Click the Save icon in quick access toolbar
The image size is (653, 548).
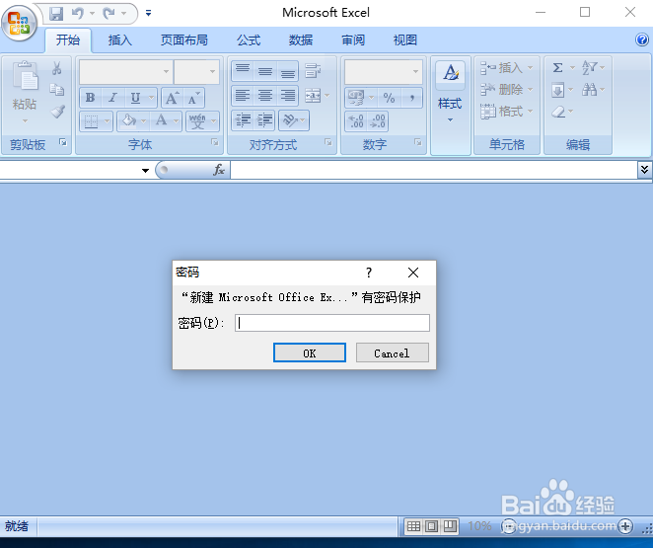(x=56, y=14)
